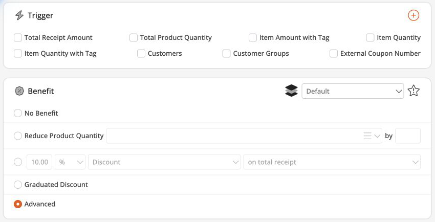
Task: Click the stacked layers icon beside Default
Action: (x=291, y=91)
